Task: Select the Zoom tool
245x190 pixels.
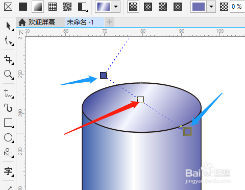Action: click(9, 75)
